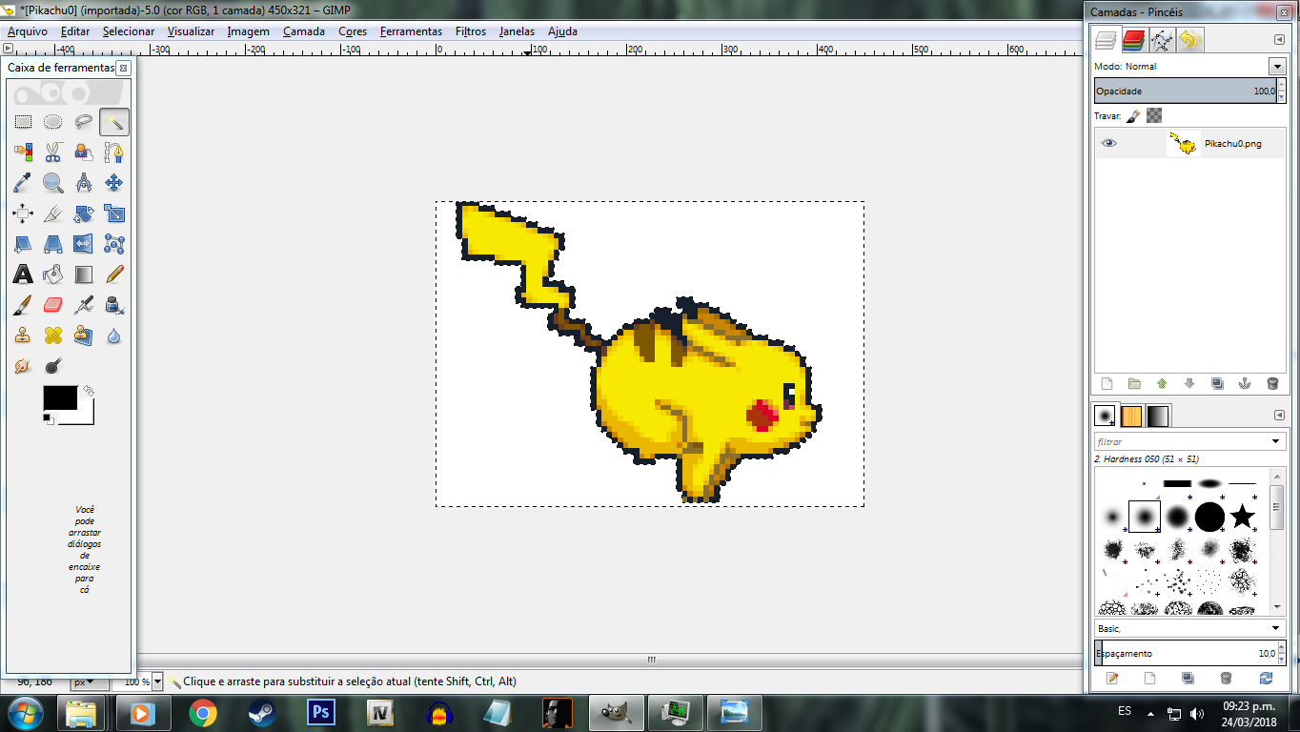Open the Arquivo menu
The image size is (1300, 732).
point(27,31)
